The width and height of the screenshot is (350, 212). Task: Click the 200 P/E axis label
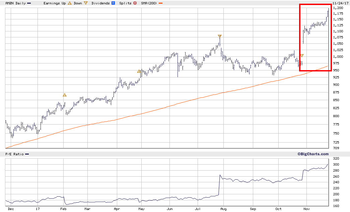click(x=336, y=194)
